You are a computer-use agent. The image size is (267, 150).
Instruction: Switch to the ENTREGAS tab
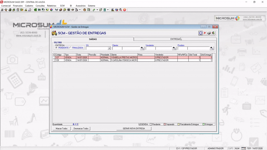click(175, 39)
